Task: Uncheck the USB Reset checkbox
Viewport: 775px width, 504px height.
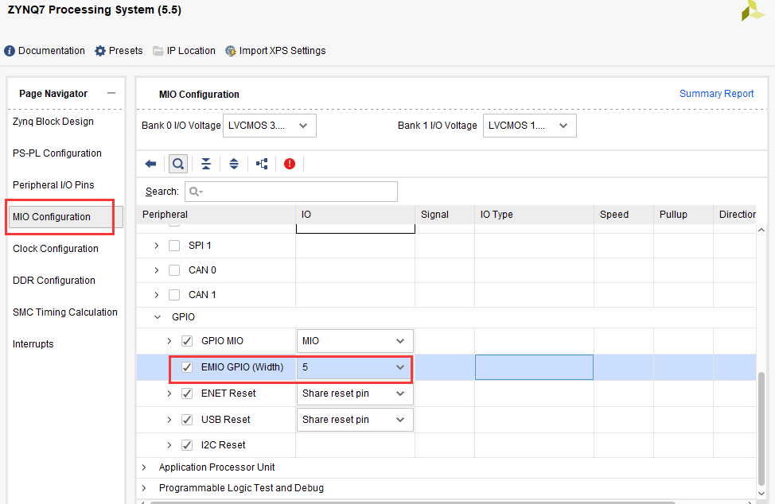Action: tap(187, 420)
